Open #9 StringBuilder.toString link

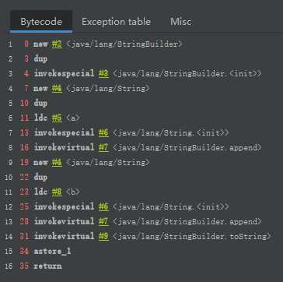[x=103, y=237]
